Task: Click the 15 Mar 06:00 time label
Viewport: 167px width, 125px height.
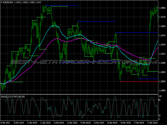Action: [x=85, y=123]
